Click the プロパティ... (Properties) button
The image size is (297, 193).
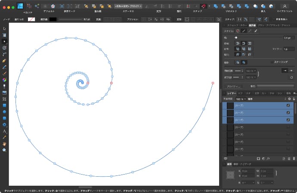[233, 86]
